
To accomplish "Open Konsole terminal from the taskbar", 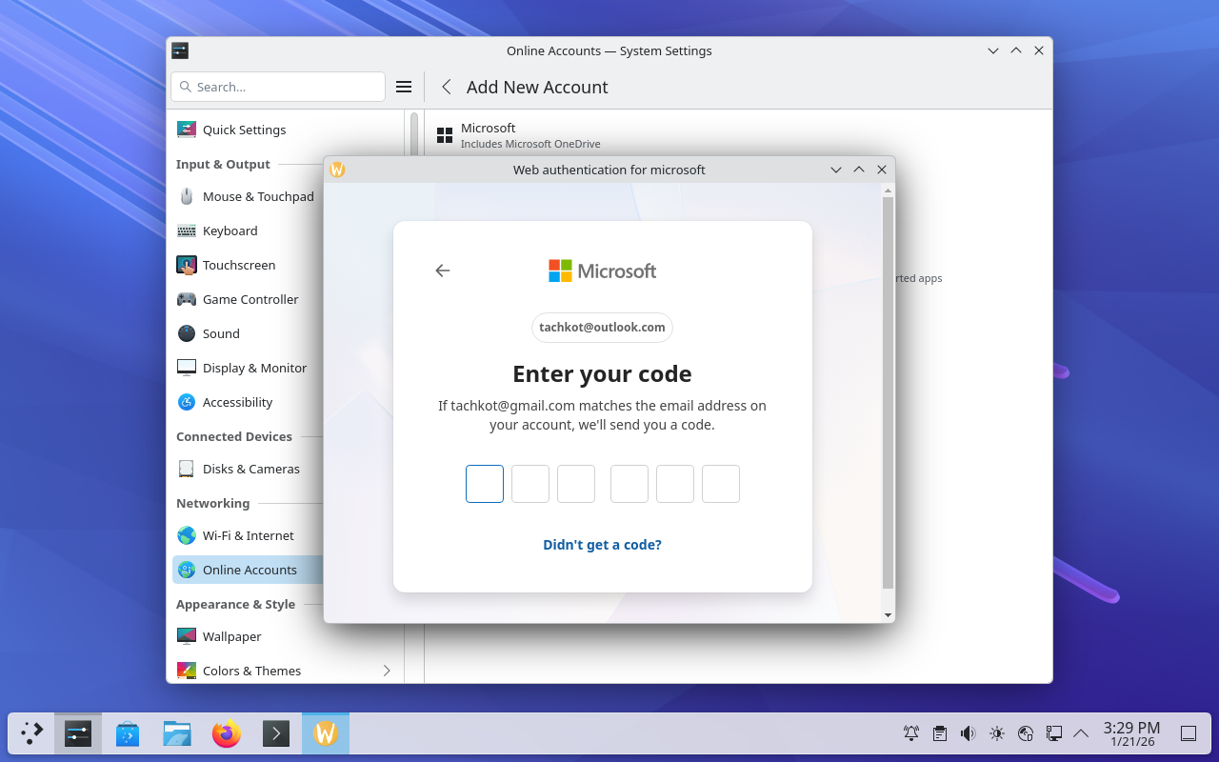I will coord(276,733).
